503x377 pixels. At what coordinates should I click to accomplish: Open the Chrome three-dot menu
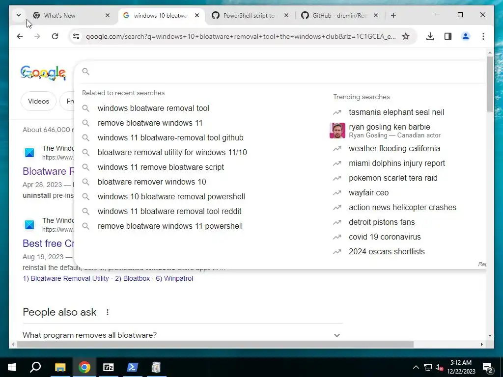[483, 36]
